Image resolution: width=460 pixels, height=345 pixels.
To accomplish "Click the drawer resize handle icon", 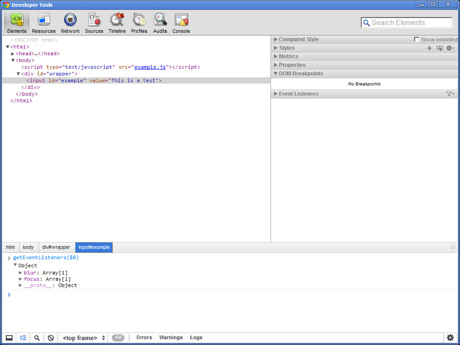I will tap(453, 248).
